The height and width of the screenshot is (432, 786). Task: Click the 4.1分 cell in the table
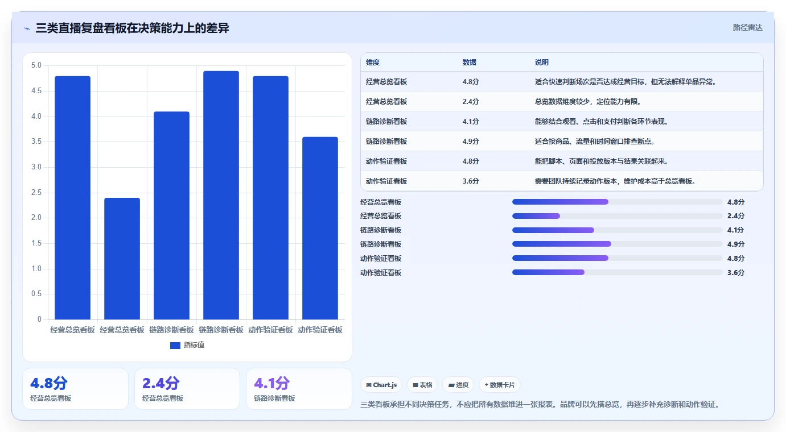(471, 122)
